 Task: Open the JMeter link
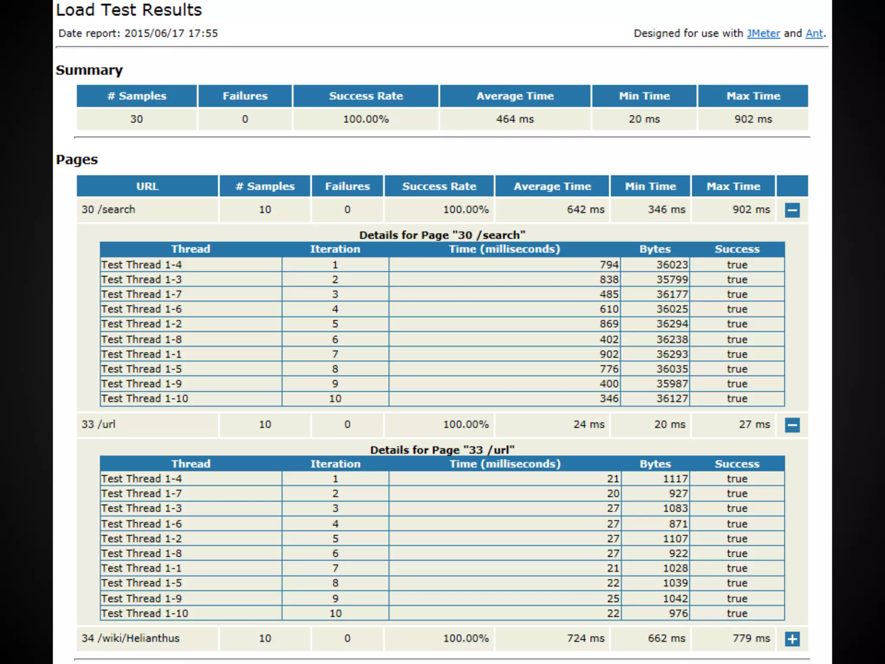pyautogui.click(x=763, y=33)
